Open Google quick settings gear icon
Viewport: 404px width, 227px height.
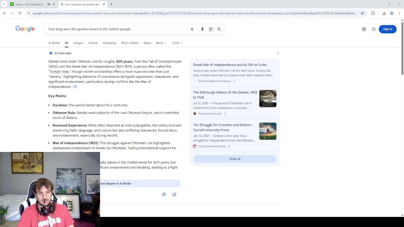click(x=364, y=29)
